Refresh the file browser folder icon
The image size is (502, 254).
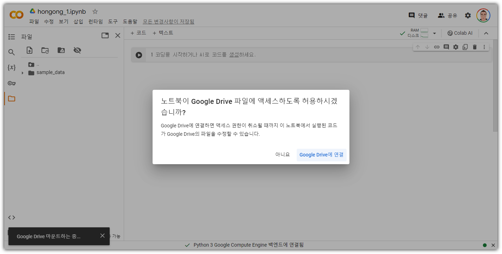45,51
